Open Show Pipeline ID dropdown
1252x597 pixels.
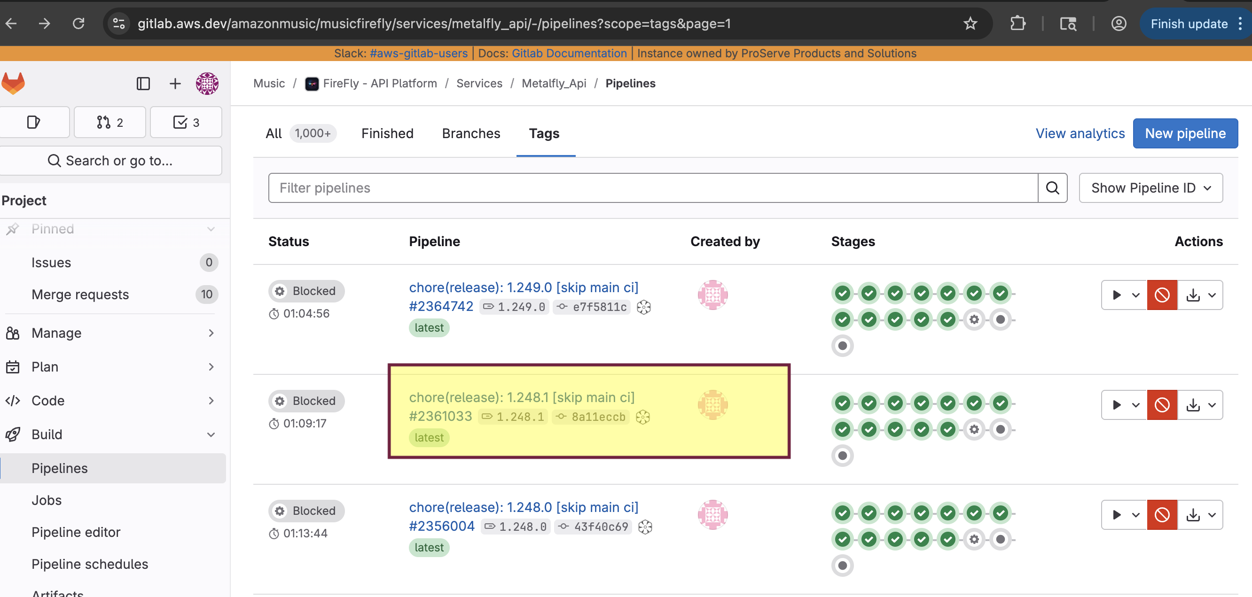[x=1150, y=188]
